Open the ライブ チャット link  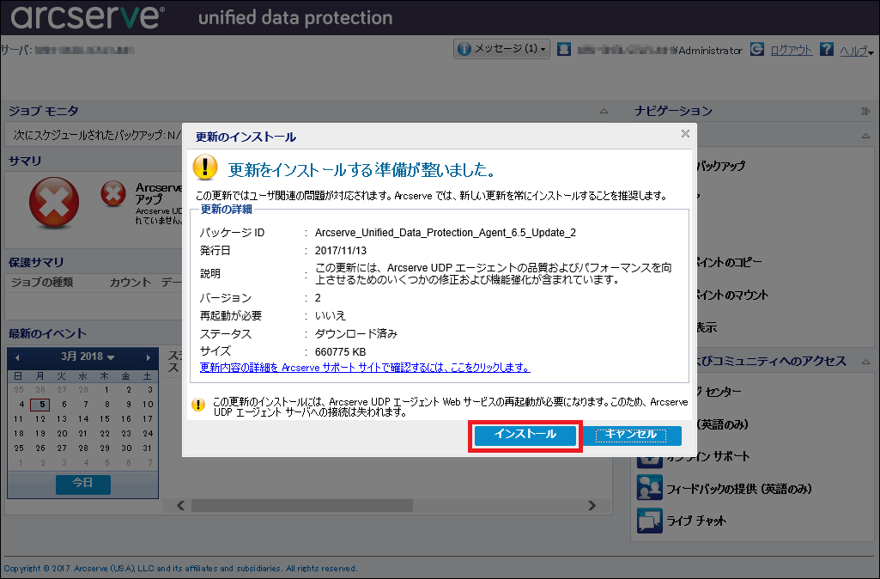(696, 521)
